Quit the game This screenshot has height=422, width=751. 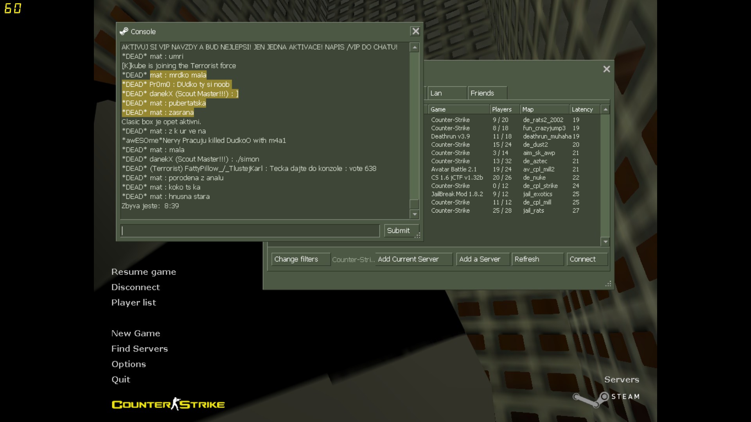[120, 379]
